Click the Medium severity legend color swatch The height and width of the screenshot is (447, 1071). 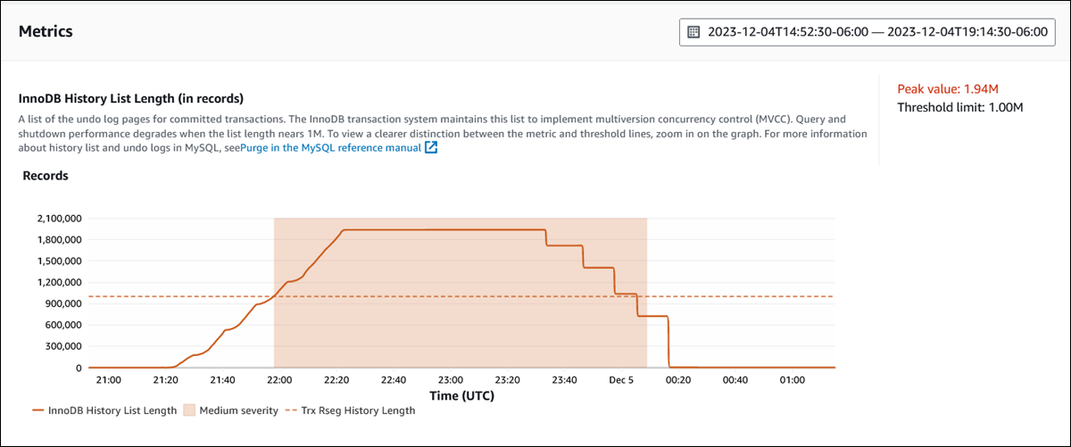pyautogui.click(x=188, y=411)
